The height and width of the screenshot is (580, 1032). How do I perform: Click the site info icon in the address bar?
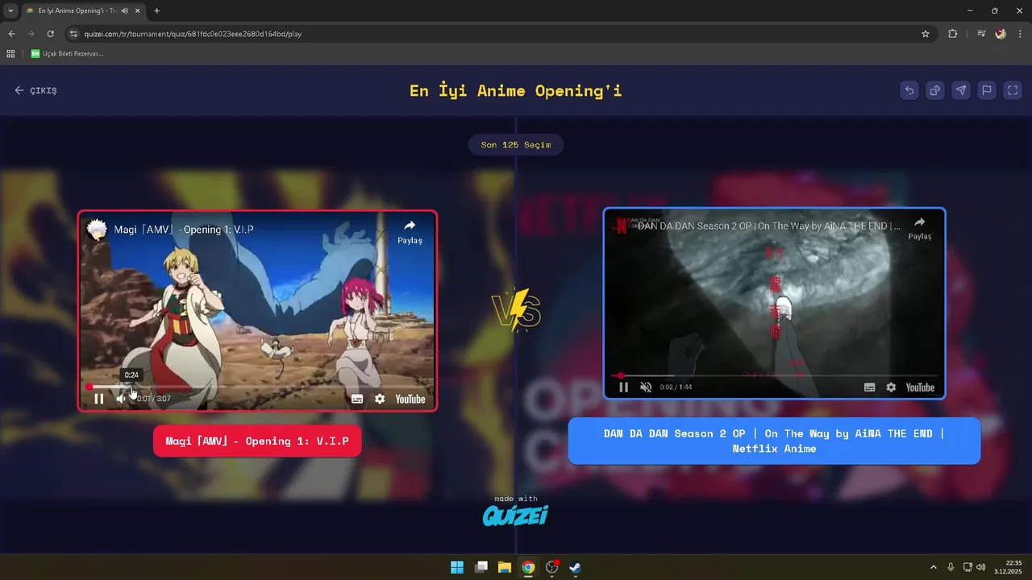(73, 34)
